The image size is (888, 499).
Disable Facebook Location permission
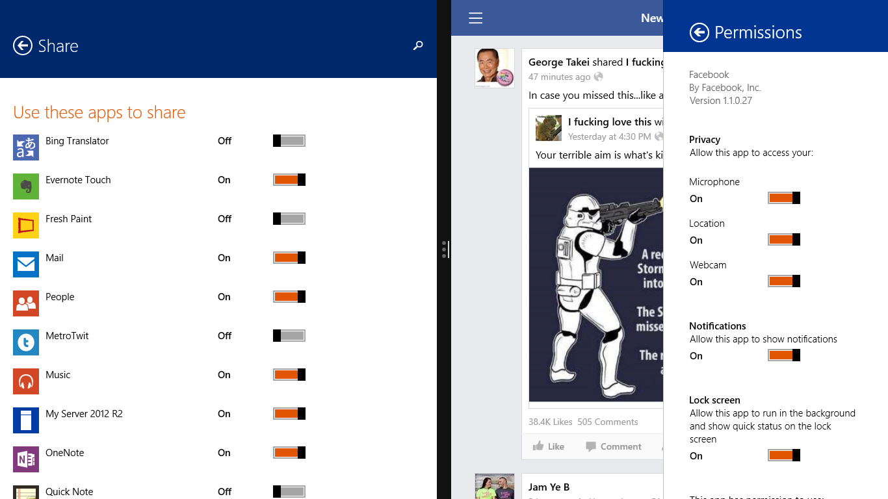click(784, 240)
